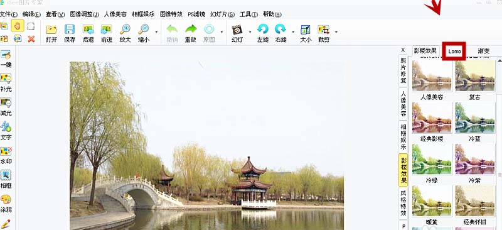This screenshot has width=502, height=230.
Task: Open the 文字 text tool
Action: tap(6, 131)
